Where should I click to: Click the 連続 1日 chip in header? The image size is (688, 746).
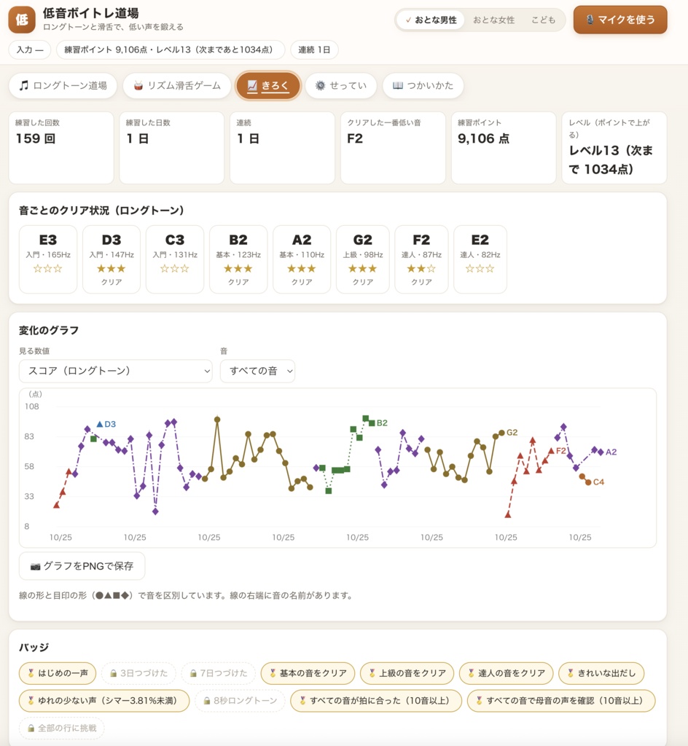click(314, 50)
